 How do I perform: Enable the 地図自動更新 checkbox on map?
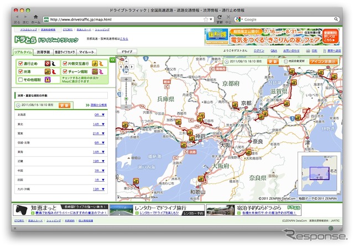click(x=285, y=61)
